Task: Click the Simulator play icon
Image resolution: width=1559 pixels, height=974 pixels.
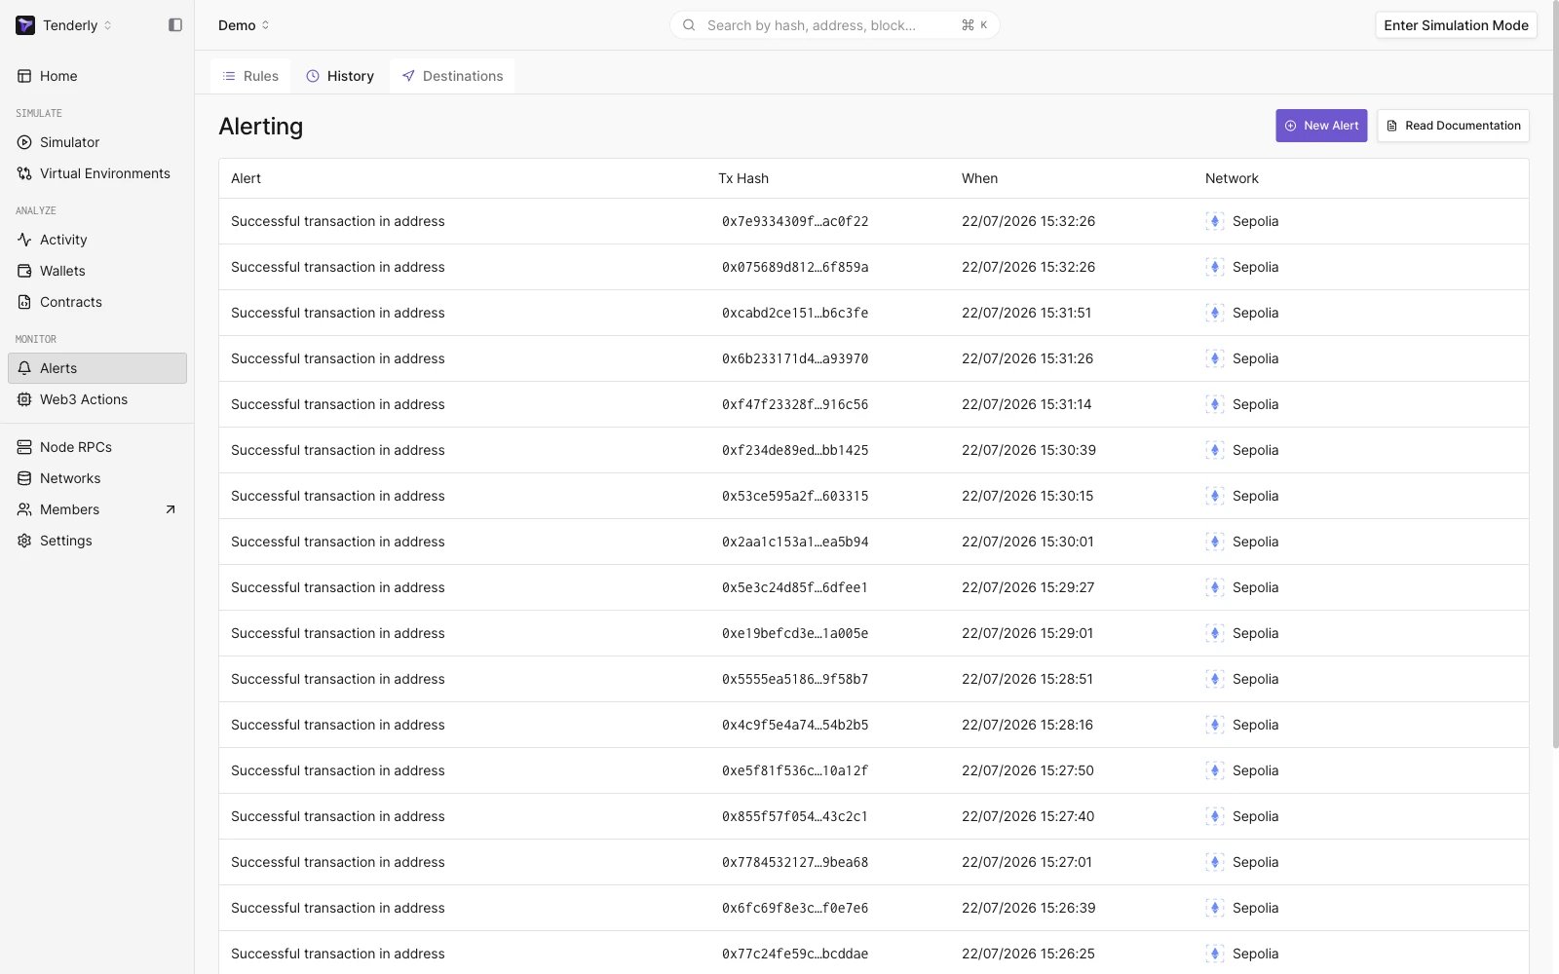Action: (24, 142)
